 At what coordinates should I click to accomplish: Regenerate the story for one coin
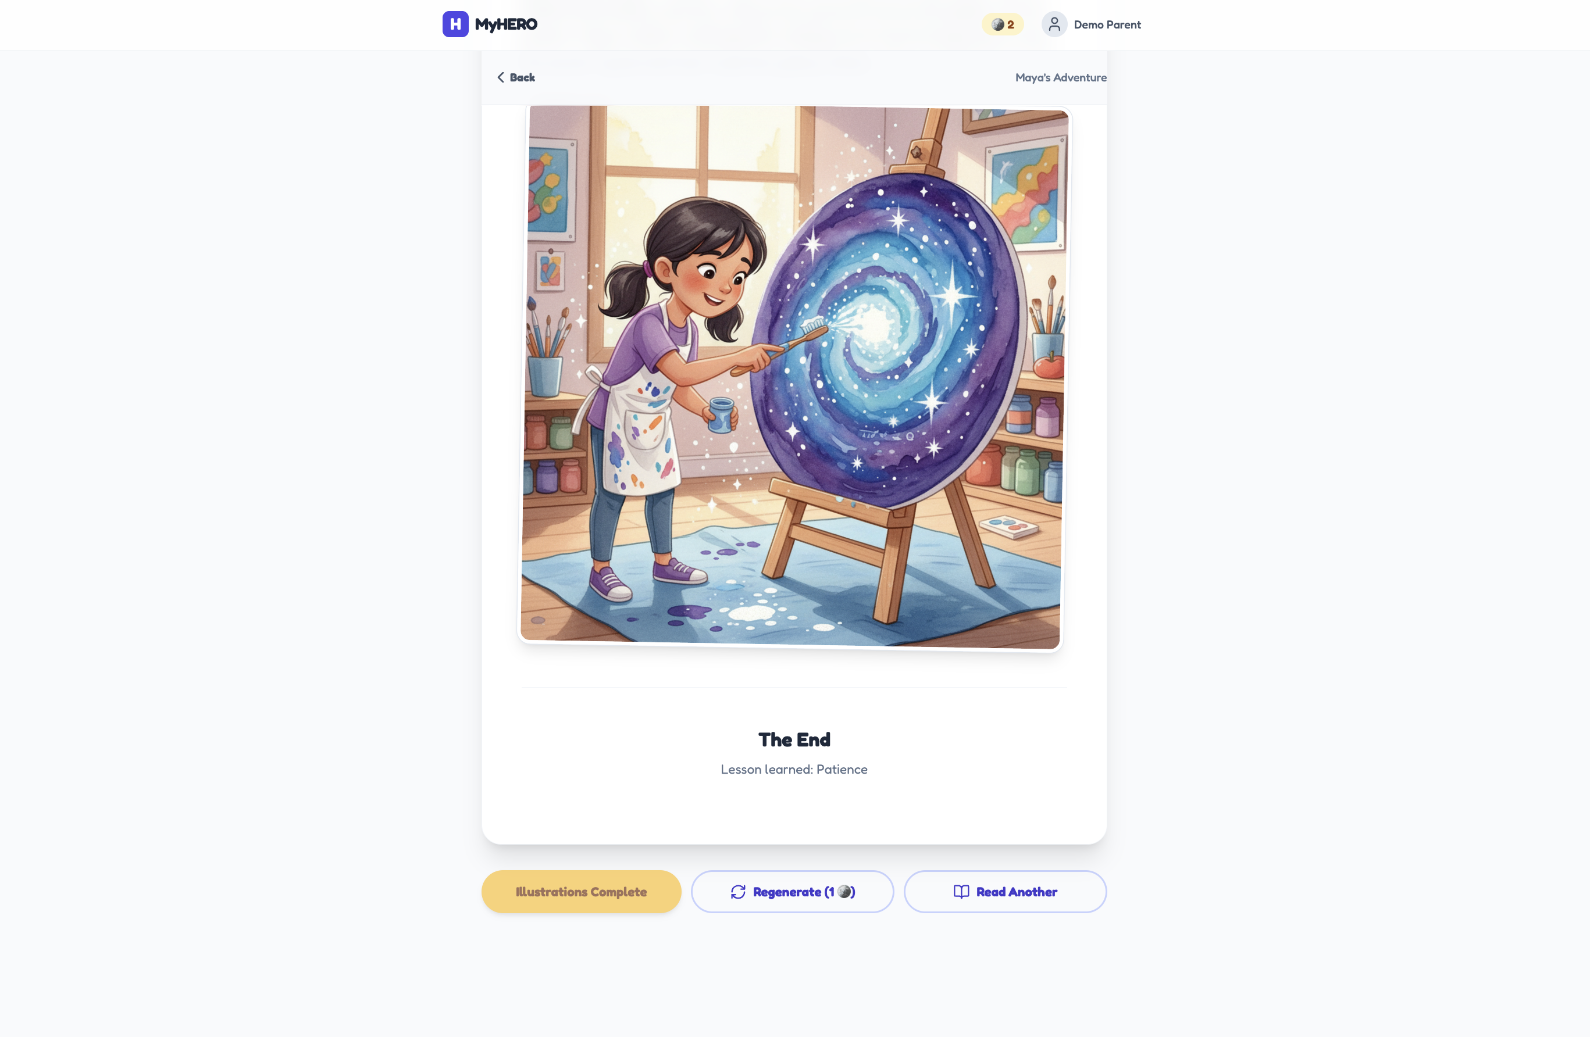pos(792,892)
